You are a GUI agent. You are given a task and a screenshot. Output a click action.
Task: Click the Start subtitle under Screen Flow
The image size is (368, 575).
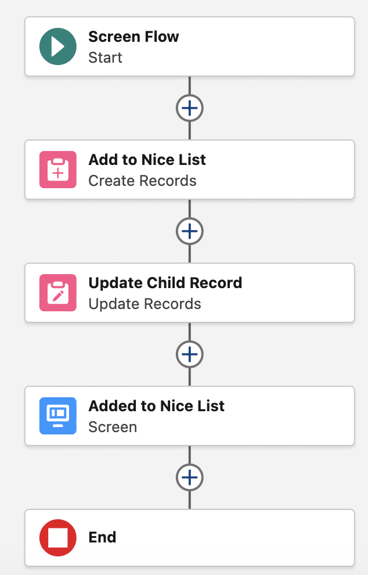105,57
